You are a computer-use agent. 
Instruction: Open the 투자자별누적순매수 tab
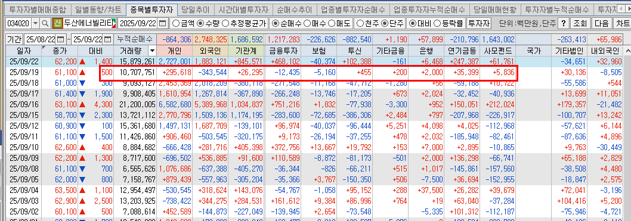pyautogui.click(x=557, y=9)
